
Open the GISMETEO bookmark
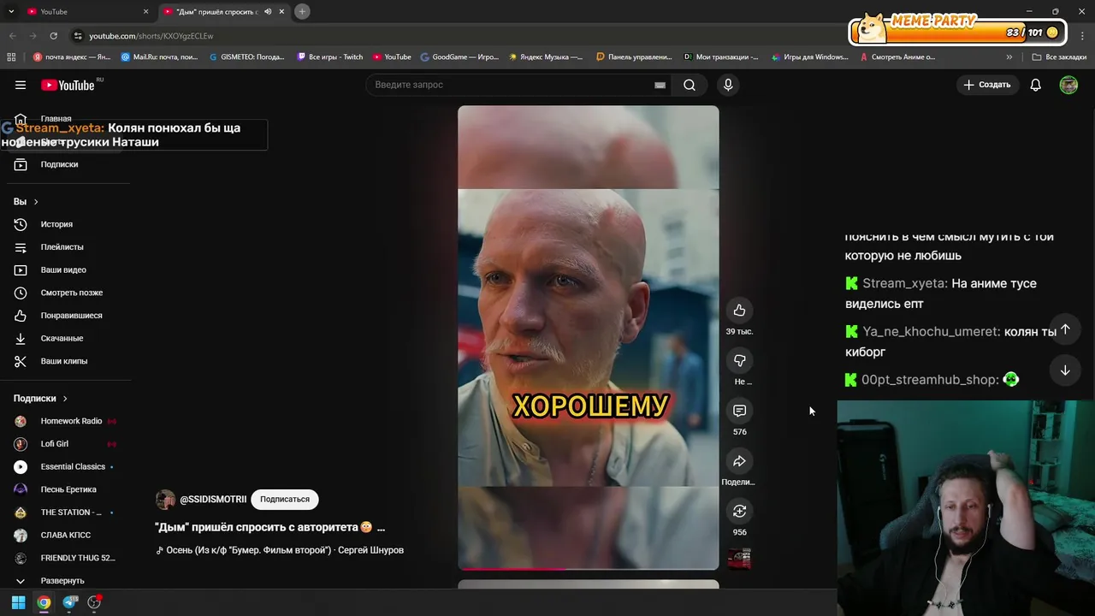coord(247,57)
